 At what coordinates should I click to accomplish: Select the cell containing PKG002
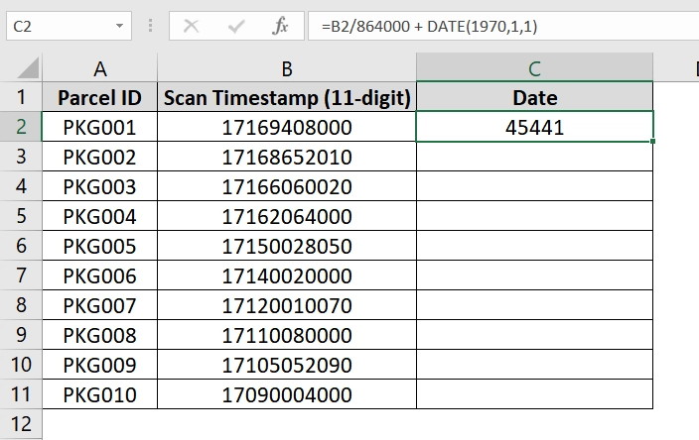pos(100,157)
